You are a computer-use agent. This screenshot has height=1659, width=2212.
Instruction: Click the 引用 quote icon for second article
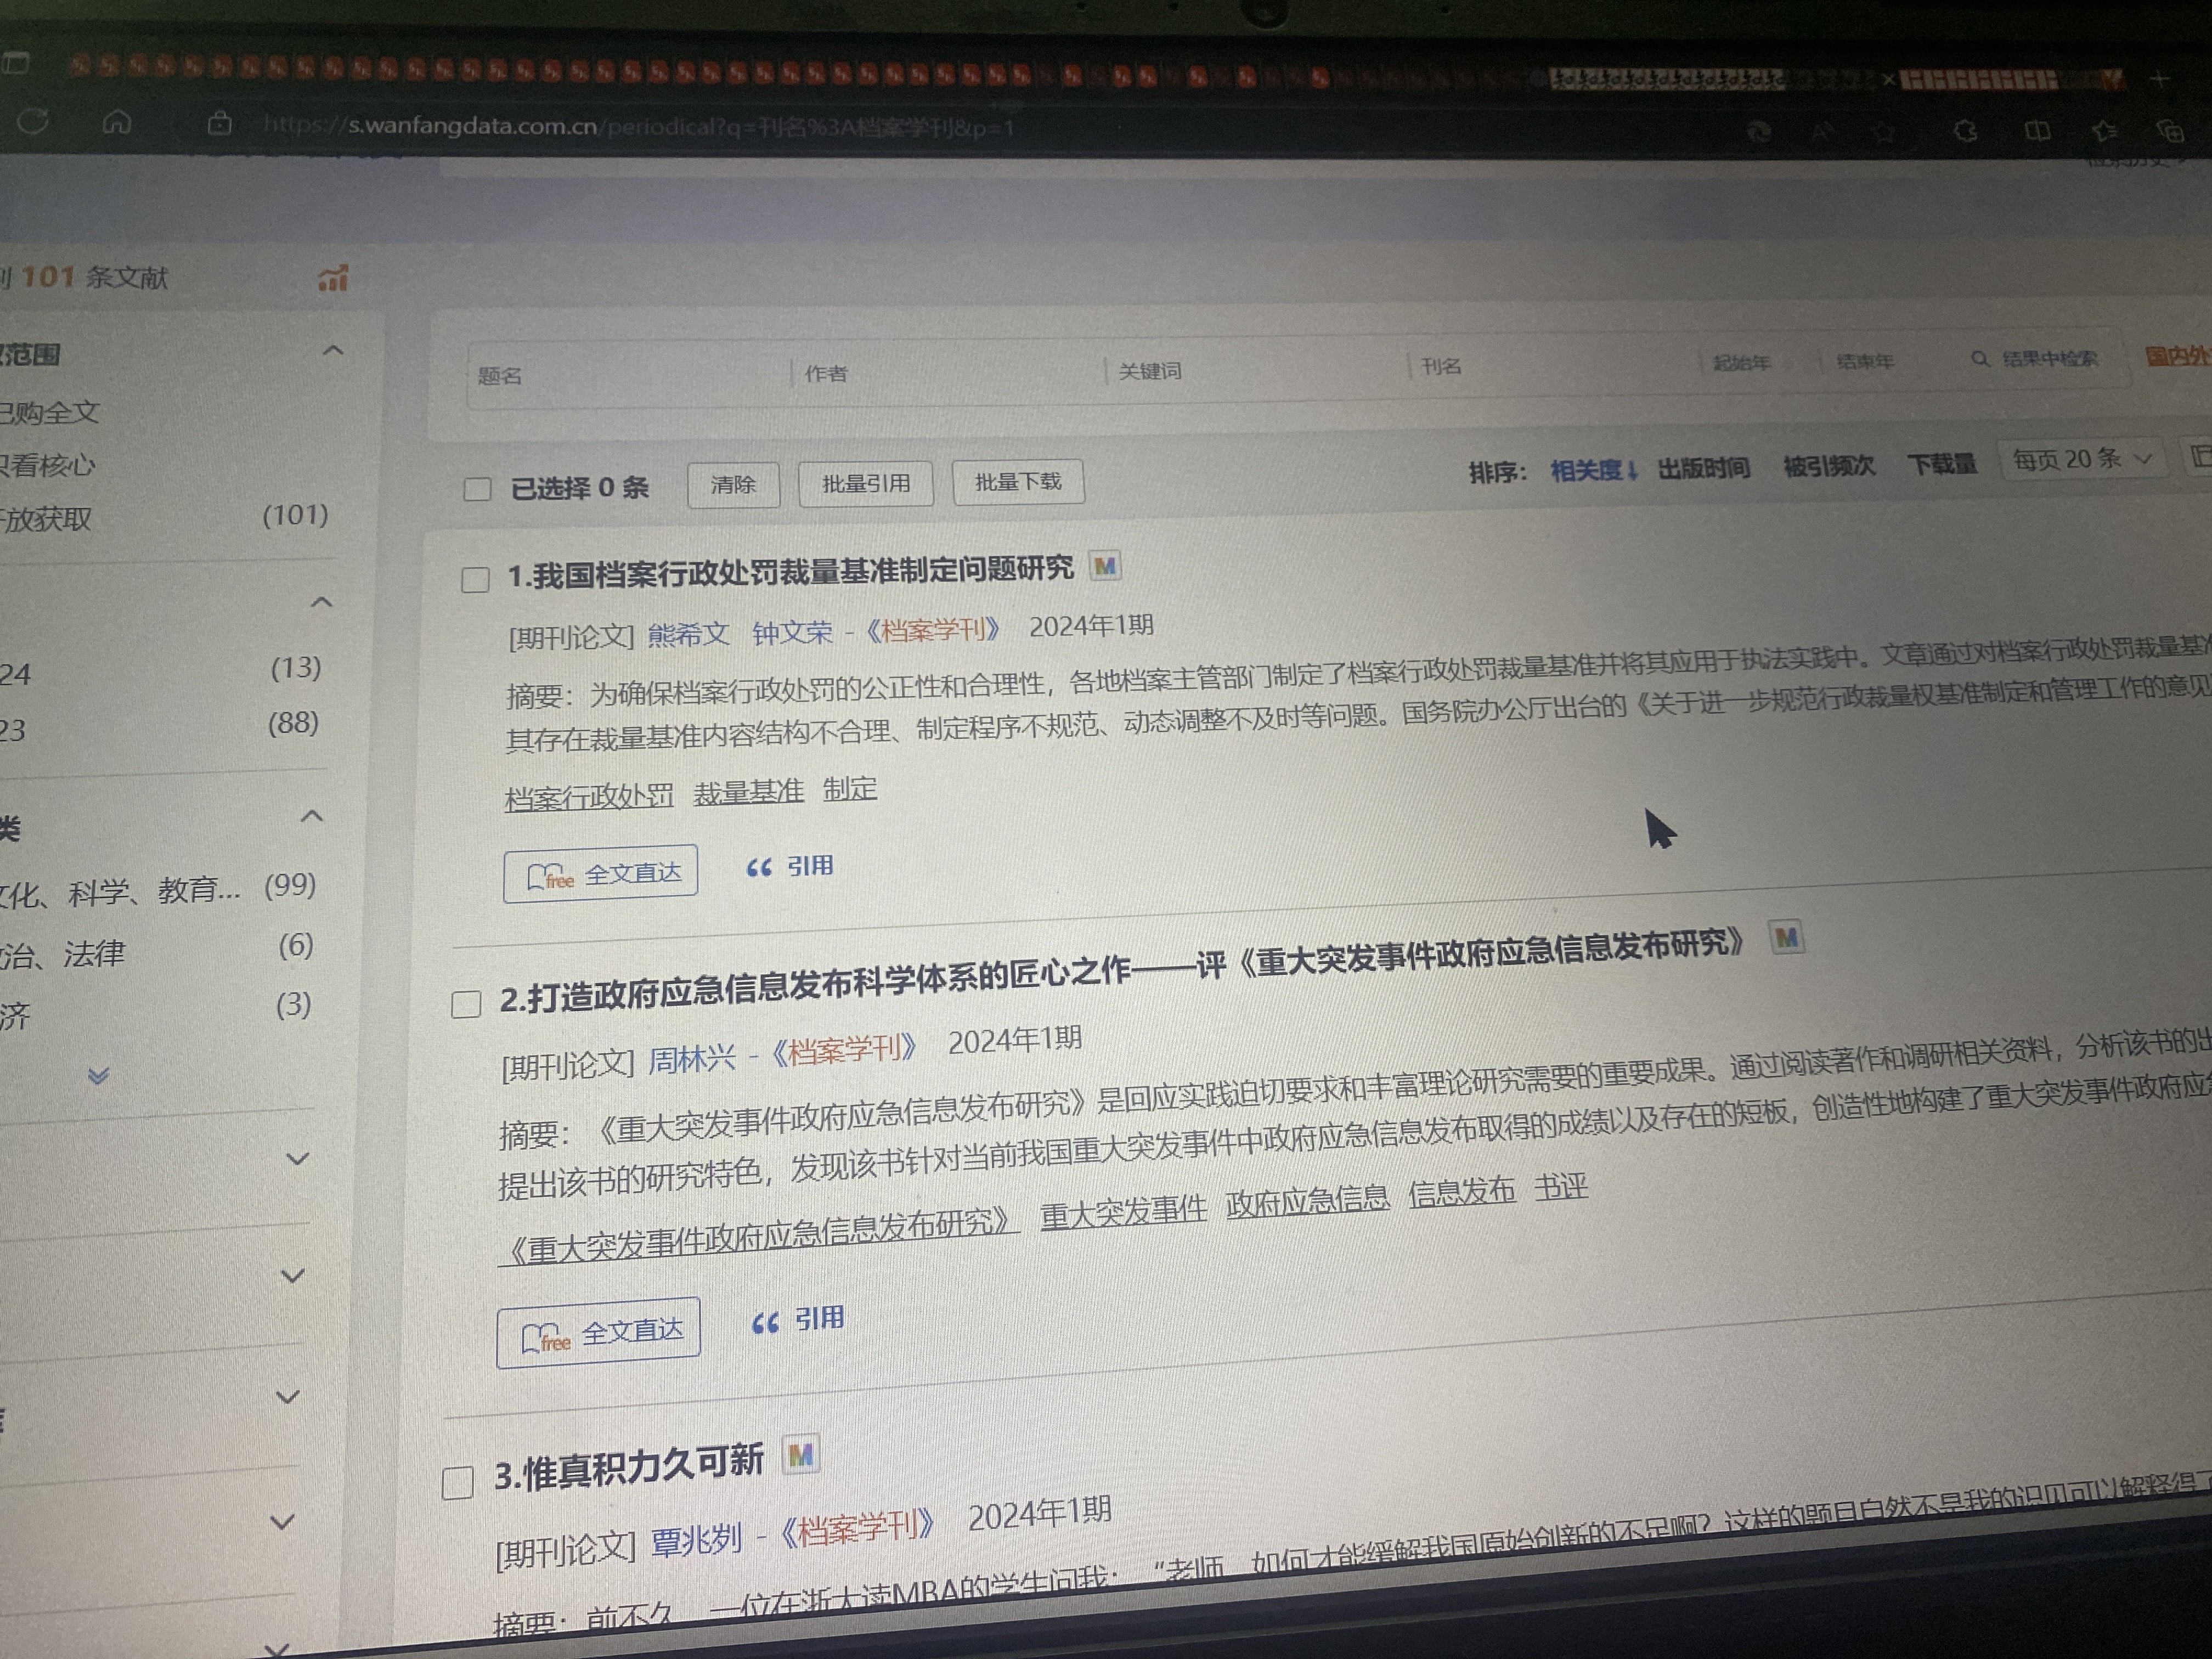[765, 1323]
